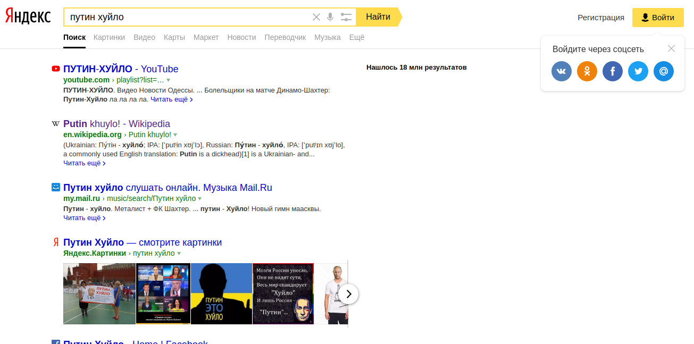Switch to Видео tab

coord(145,37)
